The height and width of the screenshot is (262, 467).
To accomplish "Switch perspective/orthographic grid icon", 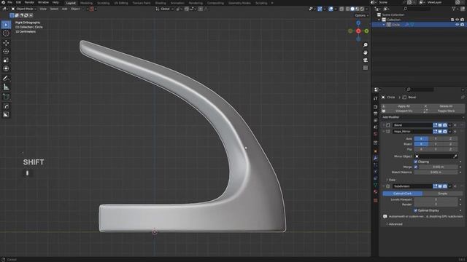I will click(366, 68).
